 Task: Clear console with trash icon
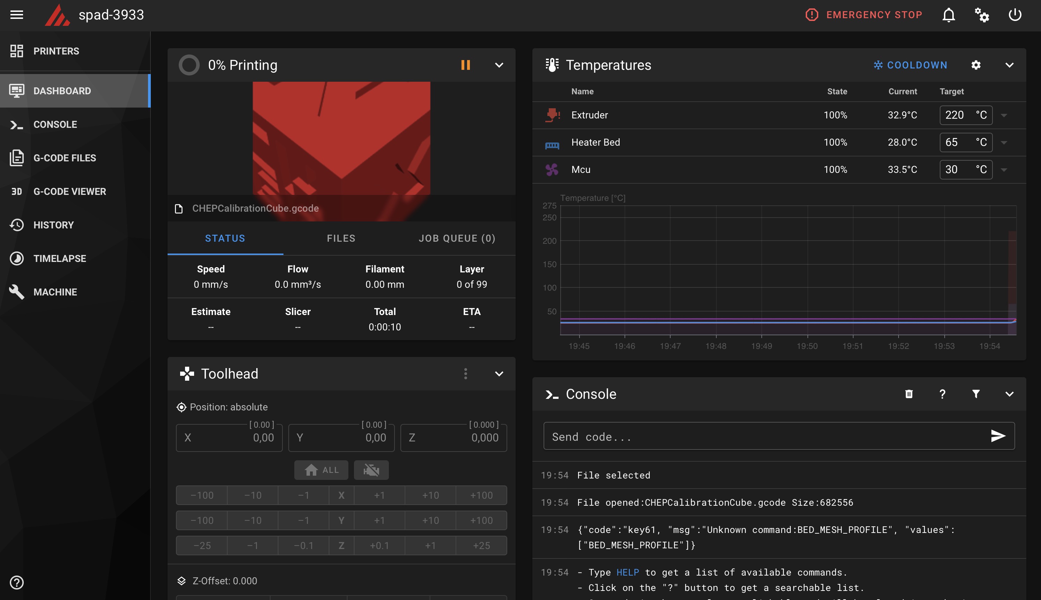[x=909, y=394]
